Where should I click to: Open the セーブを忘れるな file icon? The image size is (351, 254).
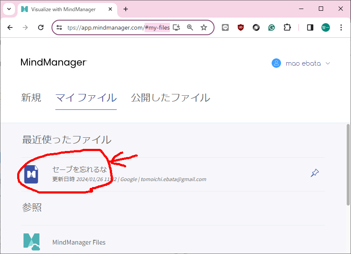[31, 174]
